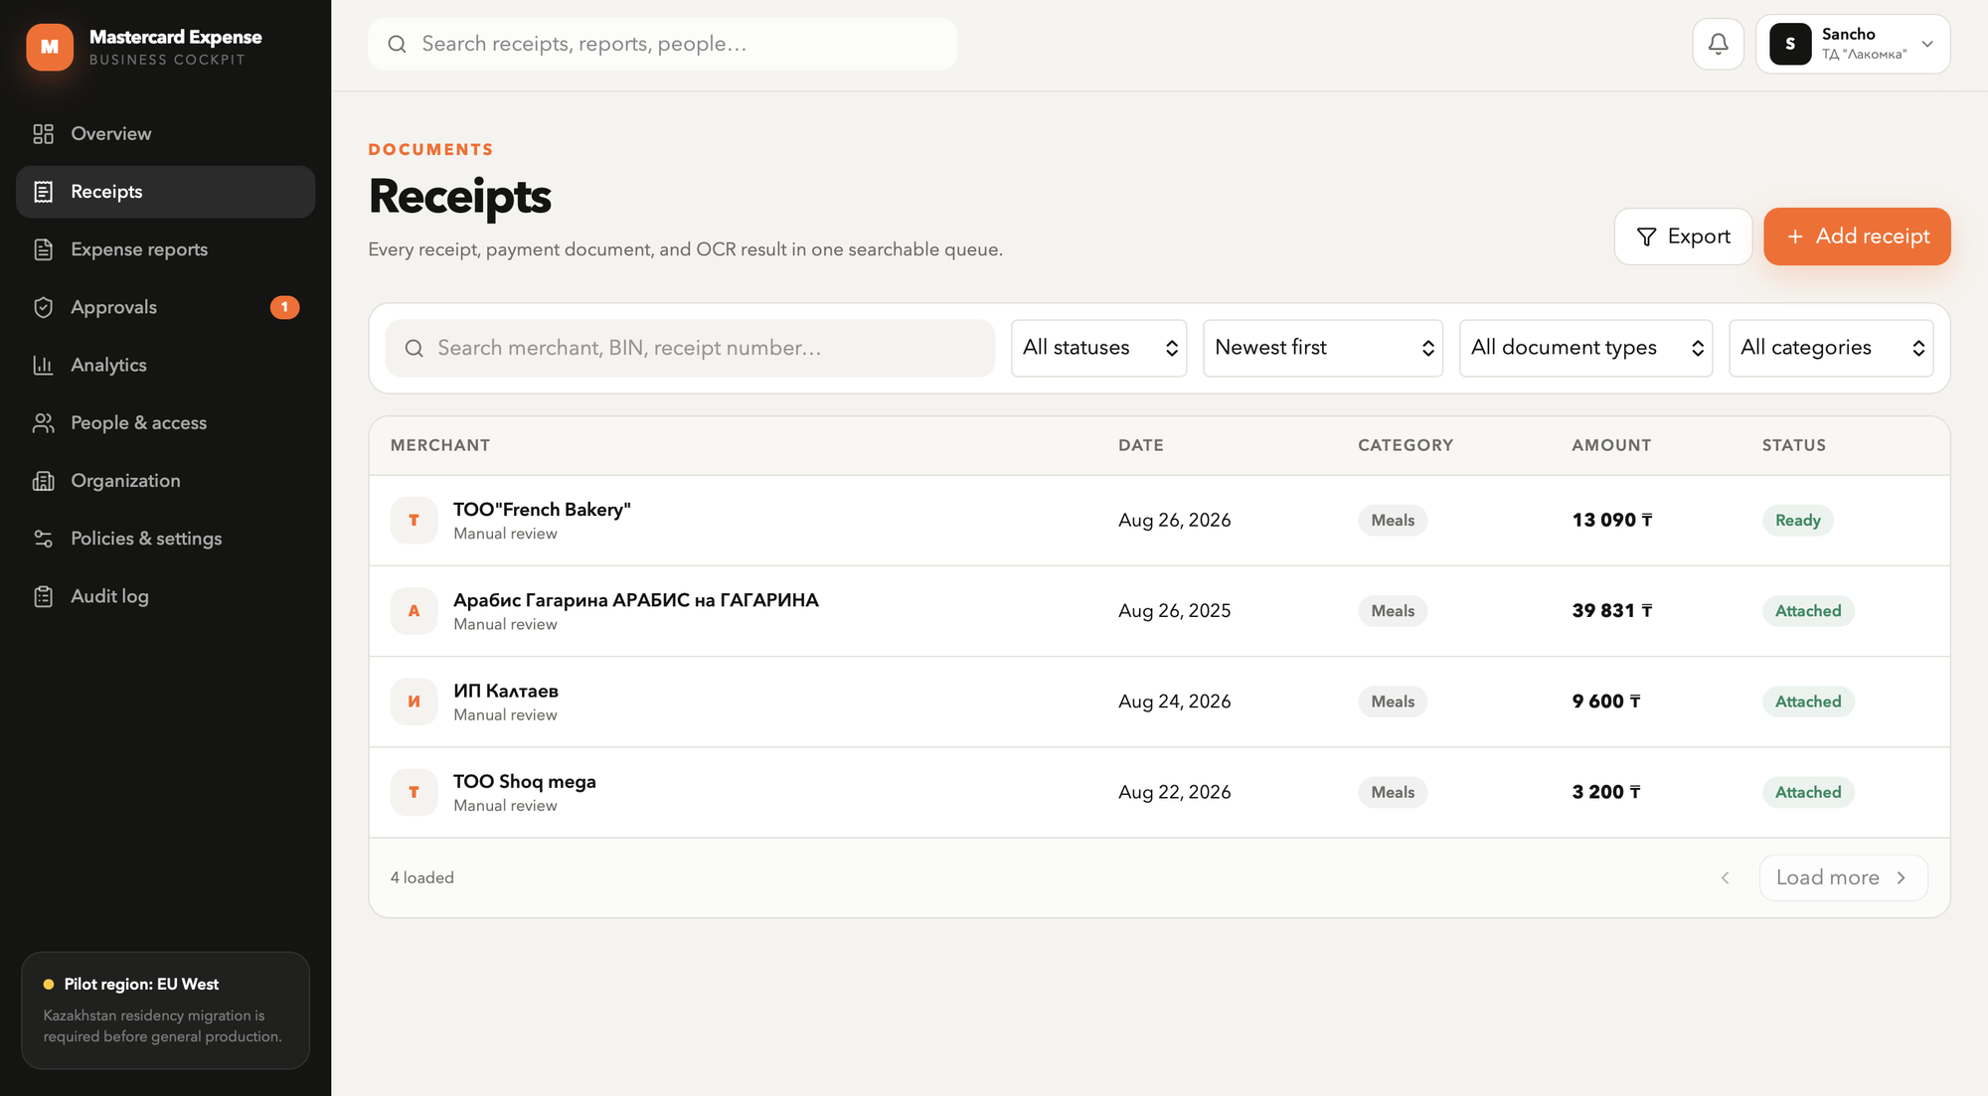The height and width of the screenshot is (1096, 1988).
Task: Focus the global search receipts field
Action: (662, 44)
